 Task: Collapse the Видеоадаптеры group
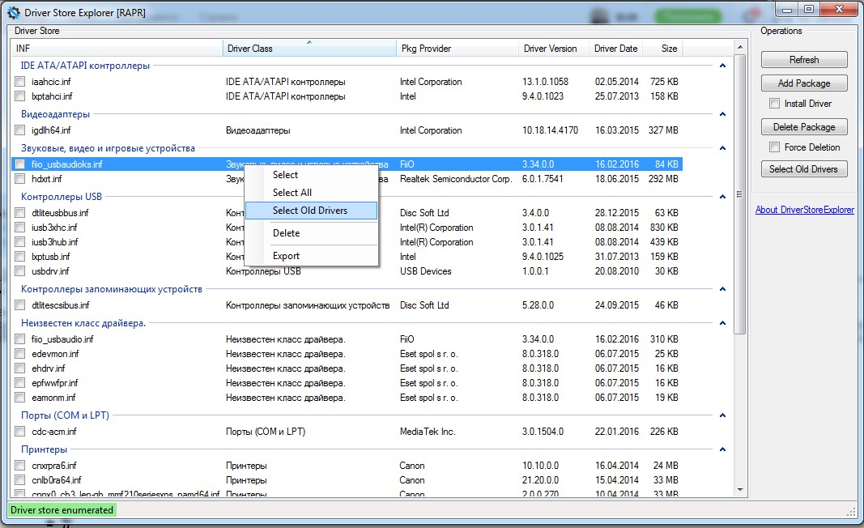[x=722, y=114]
